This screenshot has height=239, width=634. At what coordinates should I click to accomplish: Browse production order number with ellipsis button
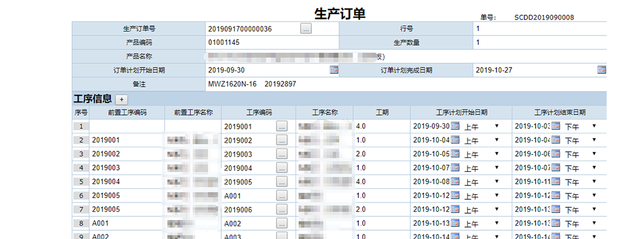(x=306, y=28)
